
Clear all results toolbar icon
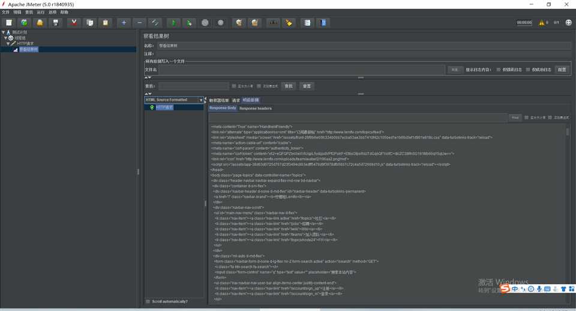254,23
